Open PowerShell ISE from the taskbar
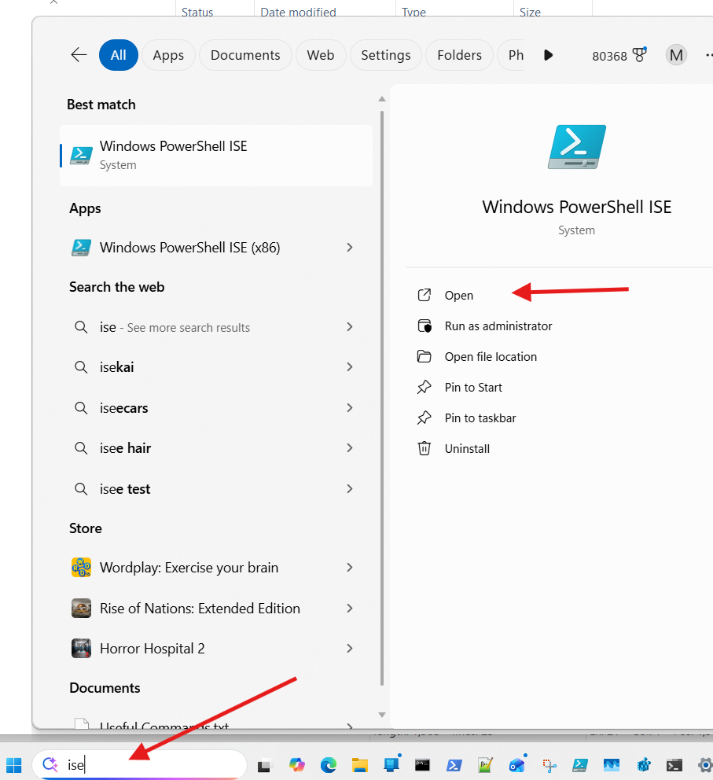Image resolution: width=713 pixels, height=780 pixels. pyautogui.click(x=580, y=765)
